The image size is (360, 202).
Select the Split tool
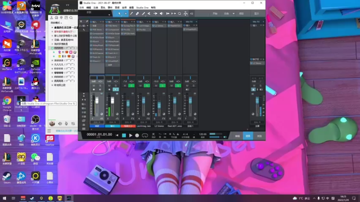pos(131,13)
